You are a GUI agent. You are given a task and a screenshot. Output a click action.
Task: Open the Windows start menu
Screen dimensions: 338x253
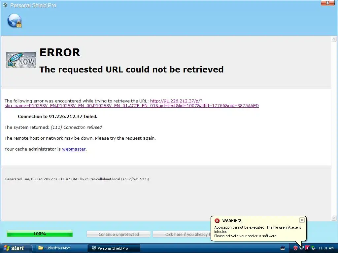16,248
